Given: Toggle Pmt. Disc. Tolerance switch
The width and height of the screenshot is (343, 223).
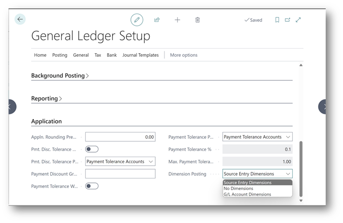Looking at the screenshot, I should (92, 149).
